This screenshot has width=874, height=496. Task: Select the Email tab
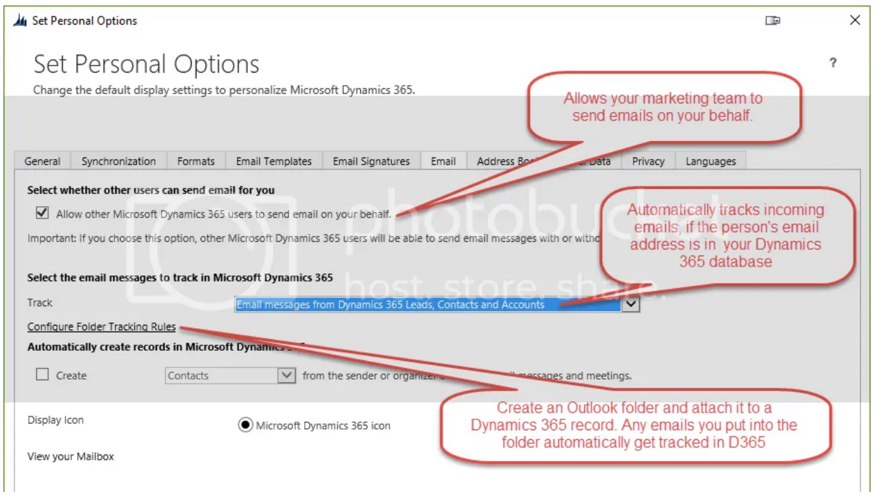443,162
